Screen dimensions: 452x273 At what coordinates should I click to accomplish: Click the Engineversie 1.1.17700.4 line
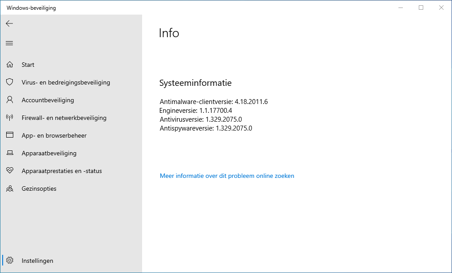point(196,111)
